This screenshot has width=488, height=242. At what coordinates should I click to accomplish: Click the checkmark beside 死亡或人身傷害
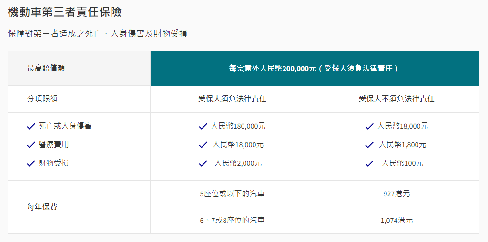pyautogui.click(x=31, y=126)
